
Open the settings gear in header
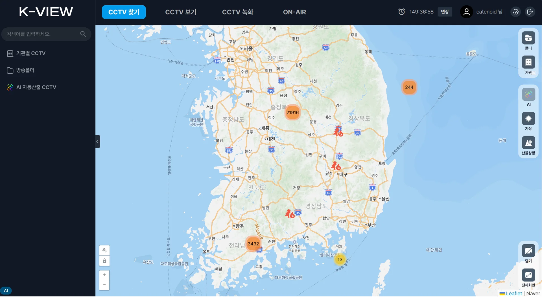point(516,12)
